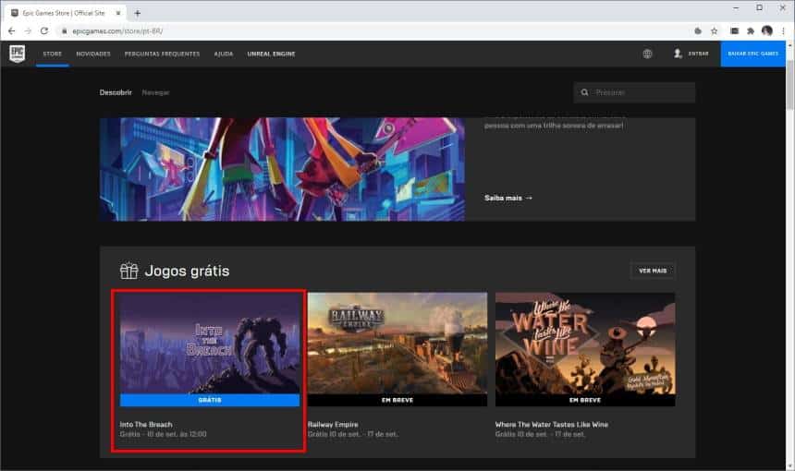This screenshot has width=795, height=471.
Task: Click the Railway Empire title text
Action: 333,425
